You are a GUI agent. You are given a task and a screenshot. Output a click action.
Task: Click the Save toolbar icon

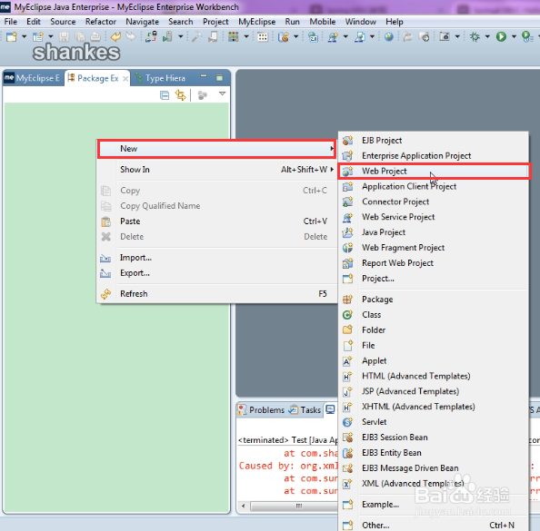coord(64,36)
